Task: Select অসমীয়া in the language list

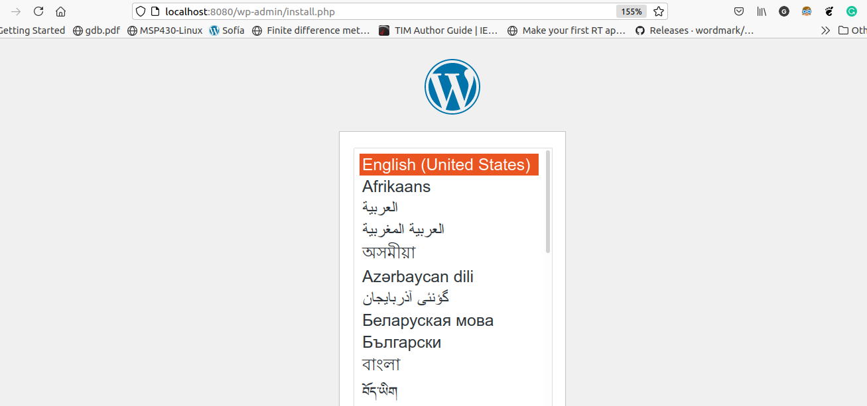Action: [449, 252]
